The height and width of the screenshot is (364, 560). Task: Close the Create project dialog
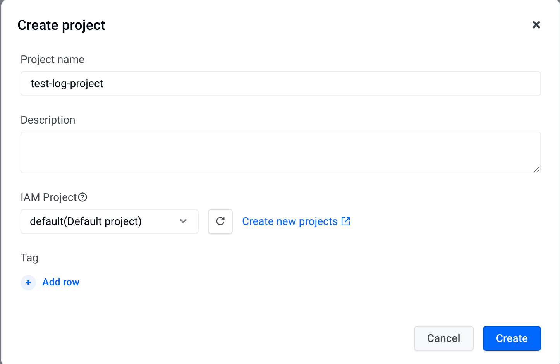click(x=536, y=25)
